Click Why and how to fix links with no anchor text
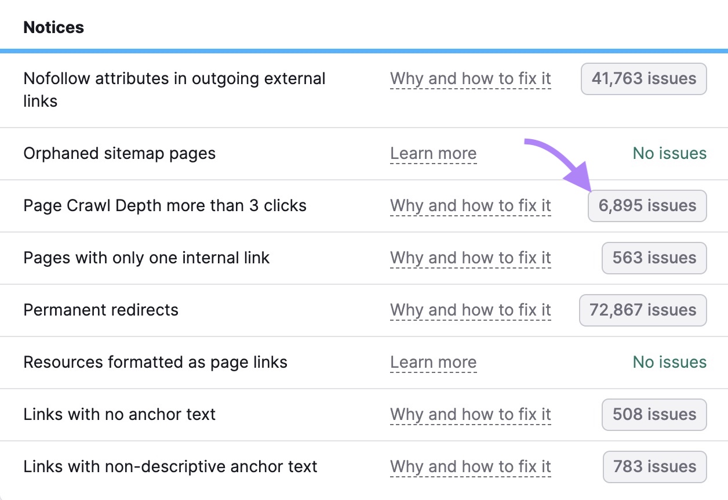Image resolution: width=728 pixels, height=500 pixels. pyautogui.click(x=471, y=414)
